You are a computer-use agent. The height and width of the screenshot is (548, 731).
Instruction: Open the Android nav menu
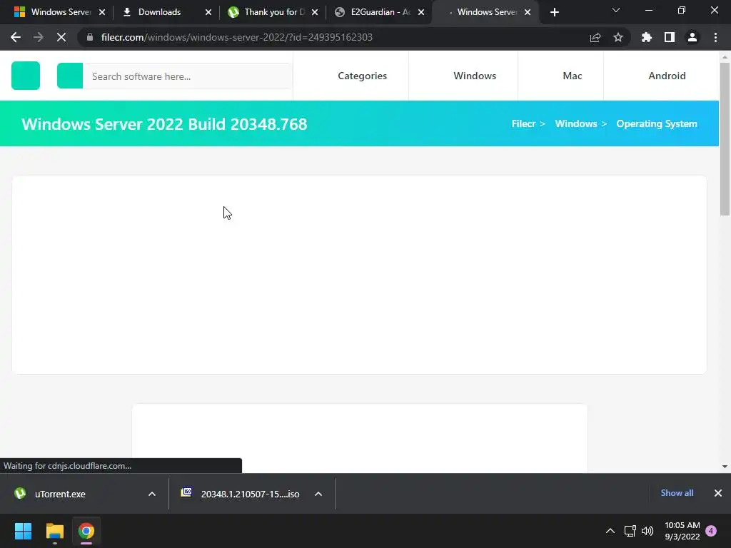point(667,76)
